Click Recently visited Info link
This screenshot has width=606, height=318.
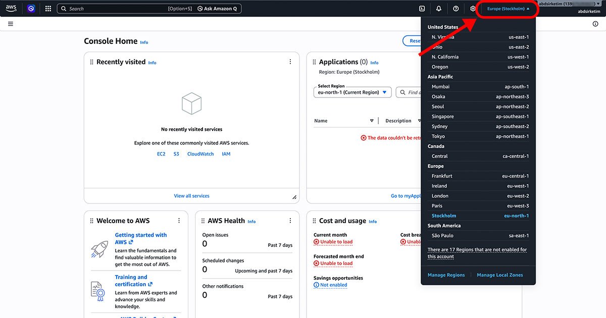(152, 63)
